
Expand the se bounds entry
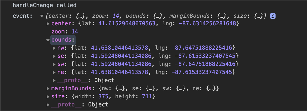[x=54, y=56]
